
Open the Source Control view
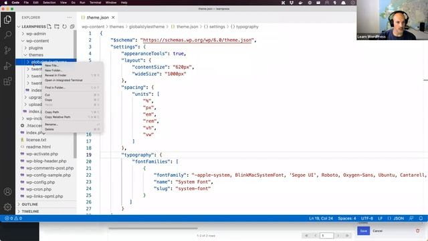tap(7, 50)
